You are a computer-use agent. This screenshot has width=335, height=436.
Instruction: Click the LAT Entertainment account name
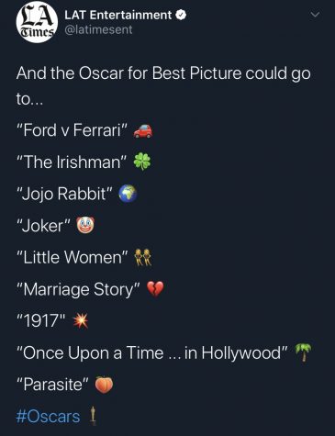[118, 15]
